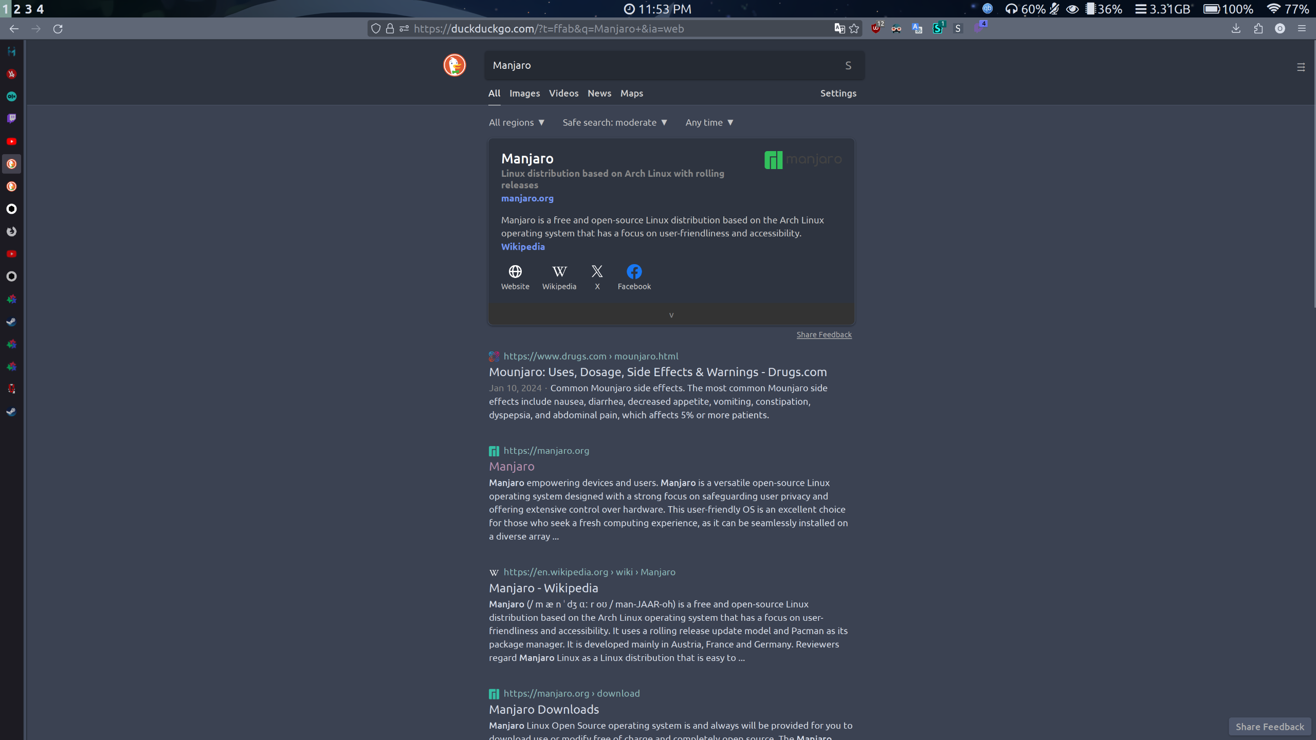
Task: Open DuckDuckGo side menu hamburger
Action: pos(1301,67)
